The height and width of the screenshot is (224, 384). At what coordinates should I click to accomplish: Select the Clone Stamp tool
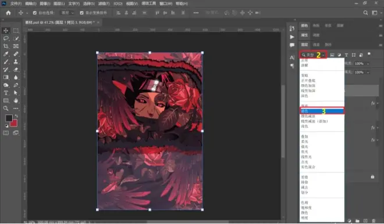[16, 62]
